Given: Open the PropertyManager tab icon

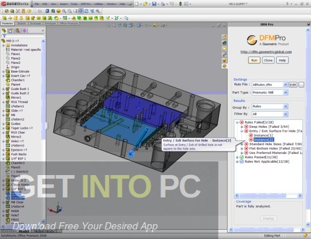Looking at the screenshot, I should click(11, 31).
